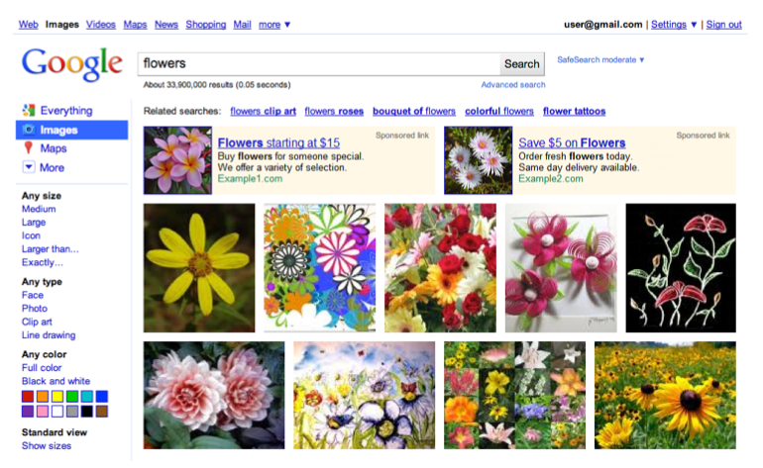Image resolution: width=763 pixels, height=468 pixels.
Task: Open News in top bar
Action: [166, 25]
